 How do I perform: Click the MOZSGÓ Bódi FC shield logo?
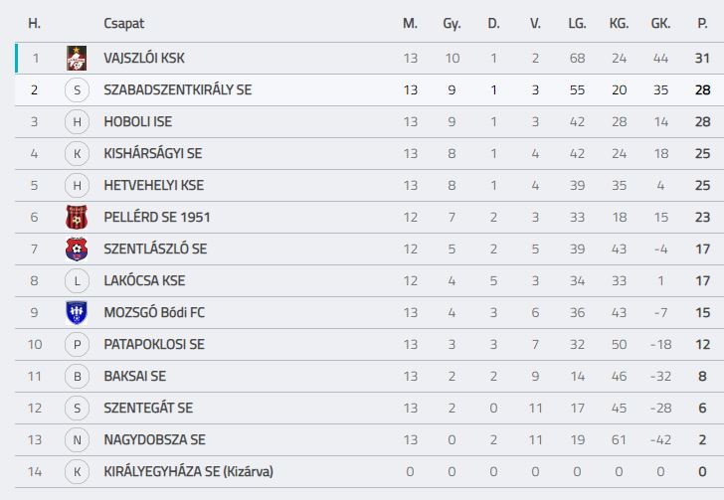pos(77,312)
